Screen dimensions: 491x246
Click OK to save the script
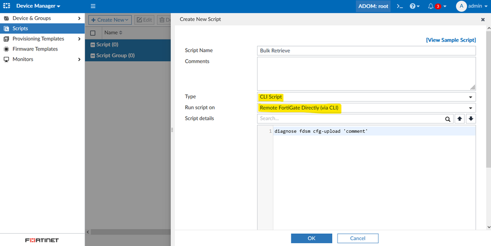pos(312,238)
